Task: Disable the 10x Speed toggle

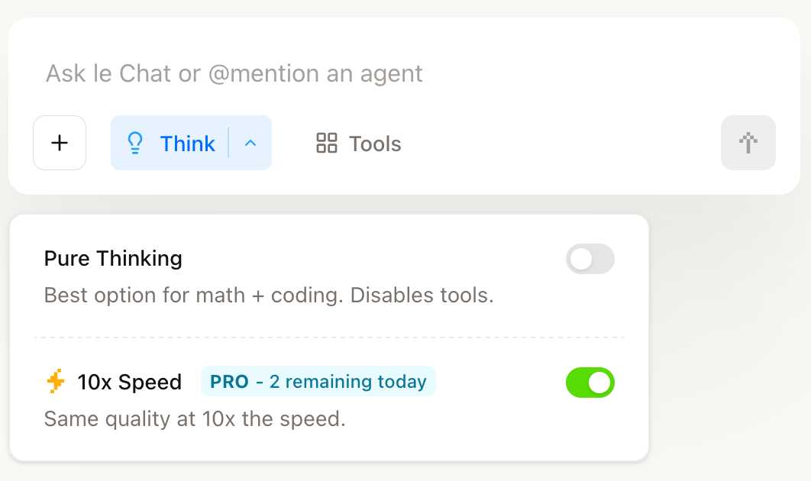Action: pyautogui.click(x=590, y=382)
